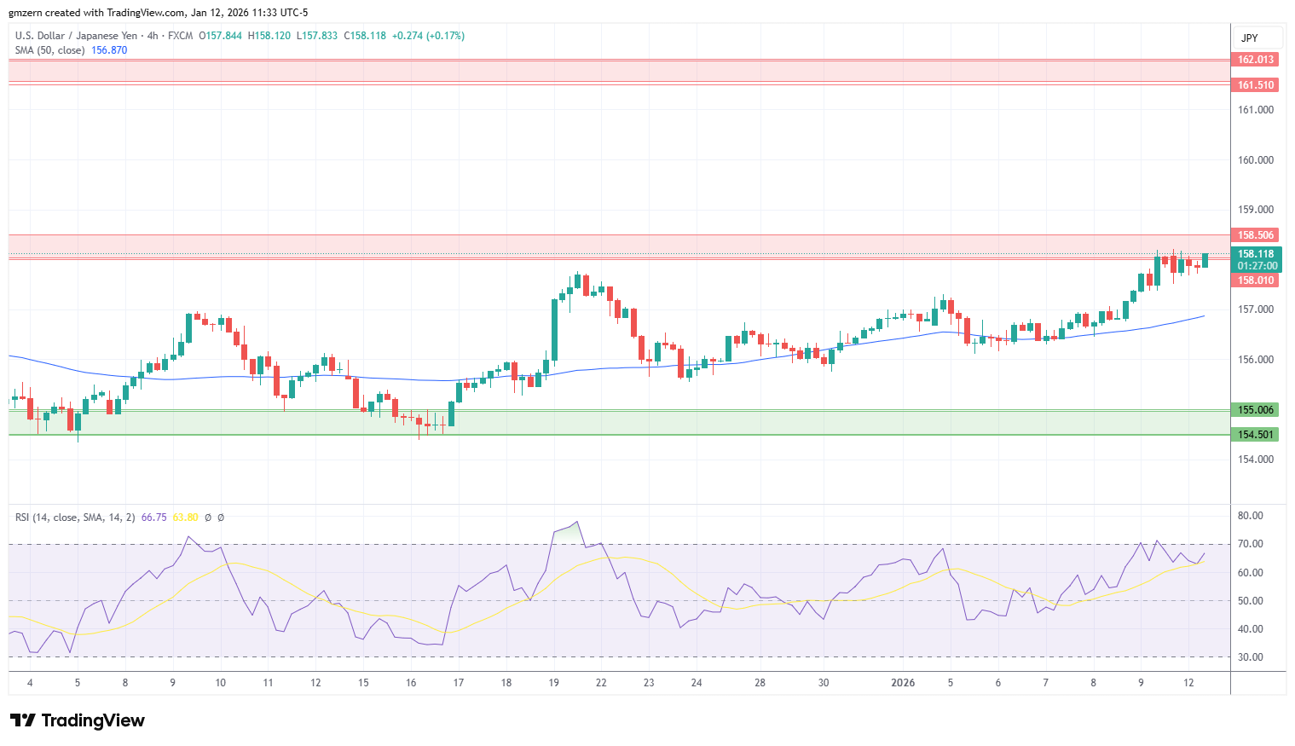This screenshot has width=1295, height=746.
Task: Click the 160.000 price axis tick
Action: coord(1256,160)
